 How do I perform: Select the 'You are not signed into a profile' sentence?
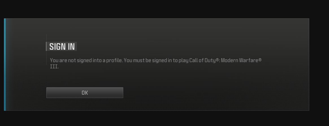pyautogui.click(x=86, y=60)
